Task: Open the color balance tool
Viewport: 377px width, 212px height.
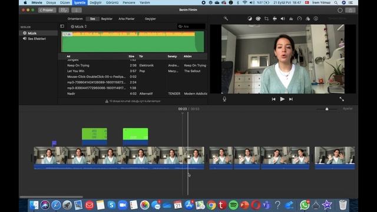Action: tap(250, 18)
